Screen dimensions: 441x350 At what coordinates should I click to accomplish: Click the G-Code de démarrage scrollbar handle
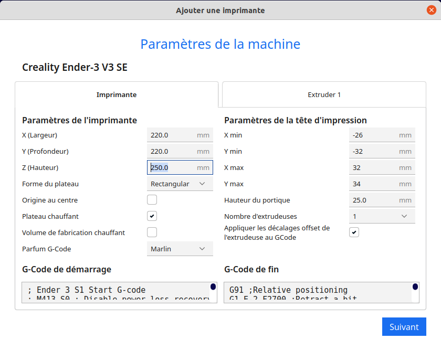coord(213,287)
